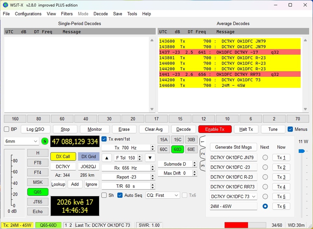Click the Clear Avg button
Image resolution: width=313 pixels, height=229 pixels.
coord(154,129)
